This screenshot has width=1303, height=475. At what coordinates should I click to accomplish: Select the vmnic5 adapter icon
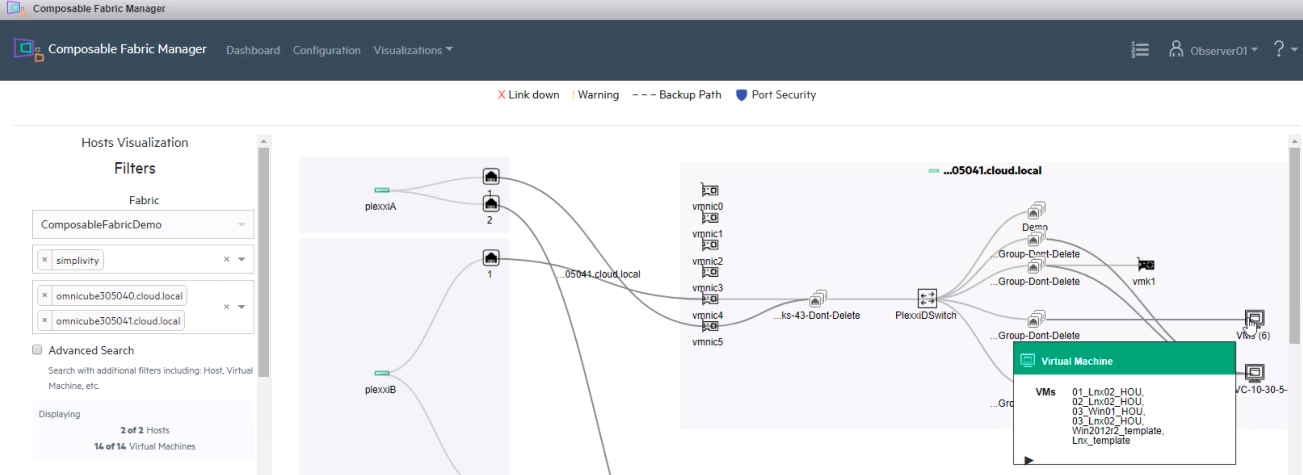pos(709,327)
